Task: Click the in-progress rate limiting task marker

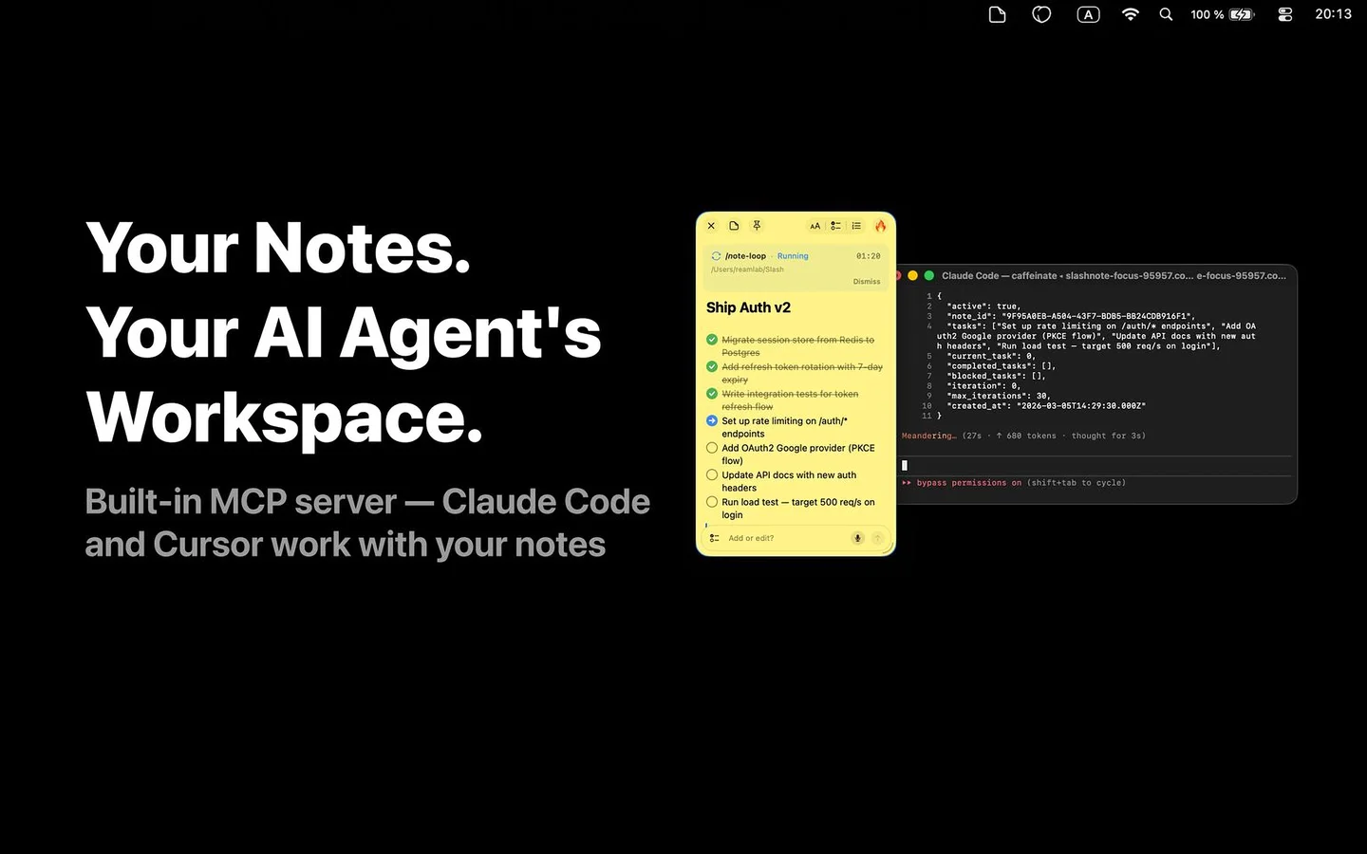Action: 712,420
